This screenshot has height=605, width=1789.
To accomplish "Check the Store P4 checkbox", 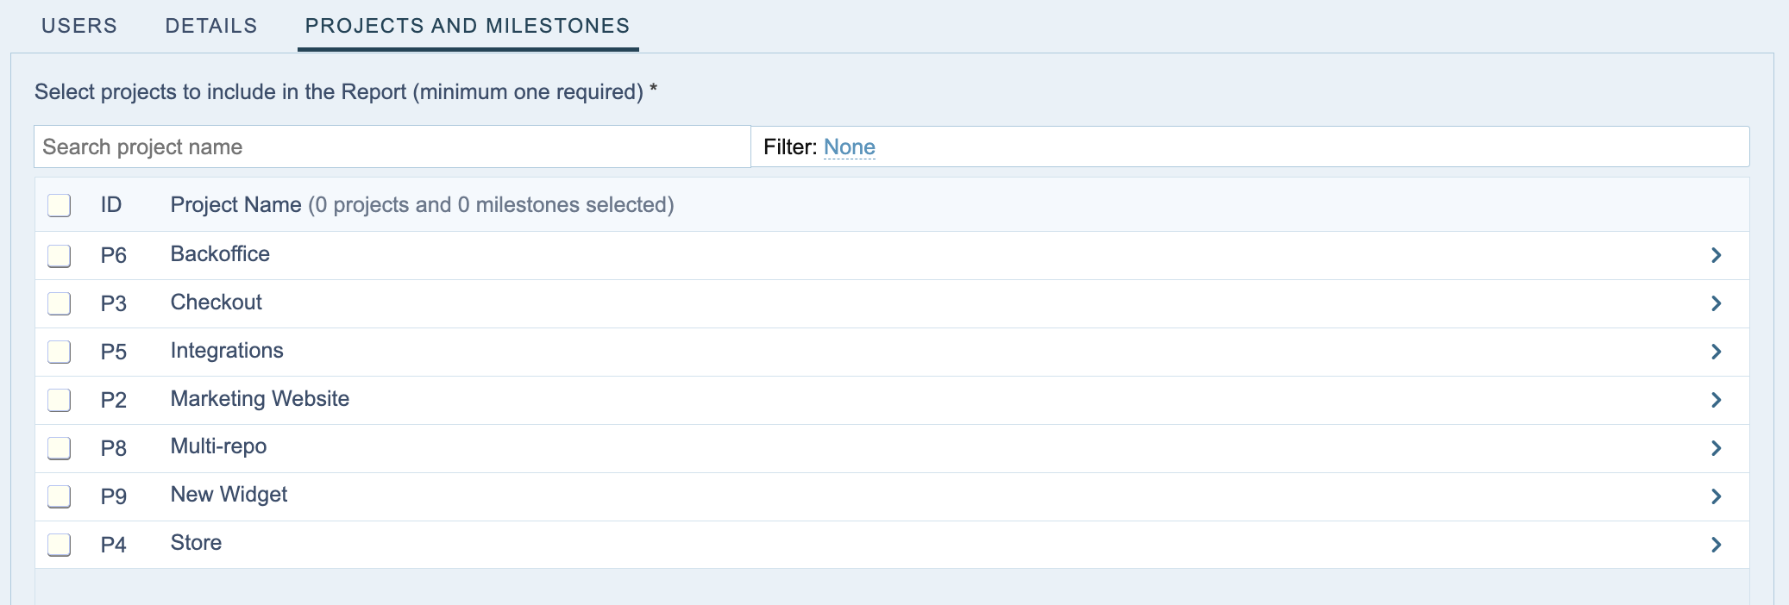I will [60, 545].
